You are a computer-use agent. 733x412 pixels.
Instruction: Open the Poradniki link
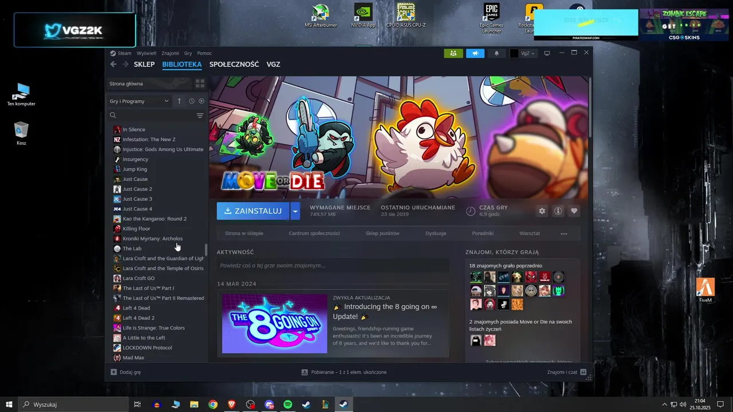[483, 233]
